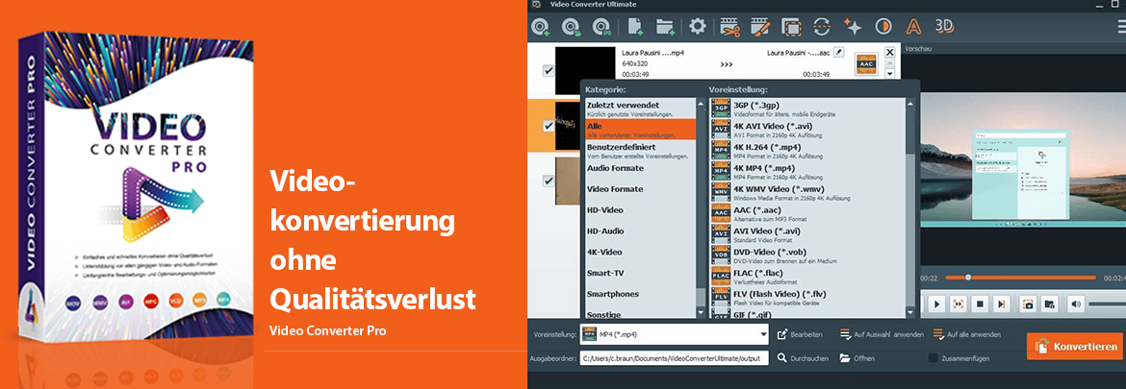This screenshot has width=1126, height=389.
Task: Toggle checkbox of the orange-highlighted second file
Action: (549, 125)
